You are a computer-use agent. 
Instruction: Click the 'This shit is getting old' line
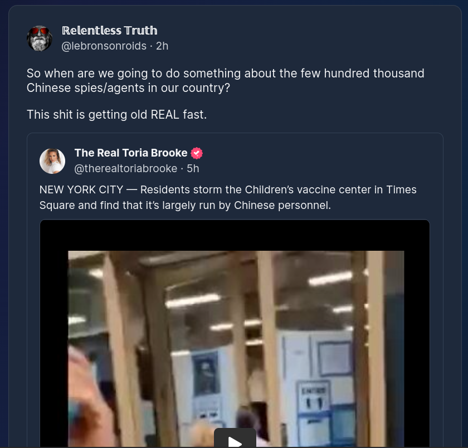pos(116,115)
